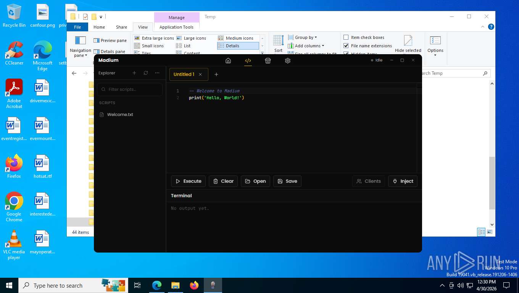Open Firefox from the taskbar
The width and height of the screenshot is (519, 293).
click(194, 285)
